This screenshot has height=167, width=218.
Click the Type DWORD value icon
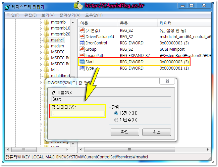click(82, 68)
